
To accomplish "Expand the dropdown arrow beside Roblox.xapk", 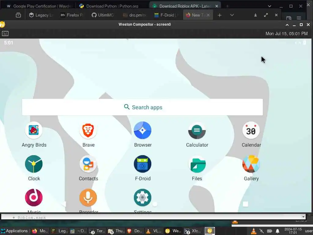I will click(x=303, y=217).
